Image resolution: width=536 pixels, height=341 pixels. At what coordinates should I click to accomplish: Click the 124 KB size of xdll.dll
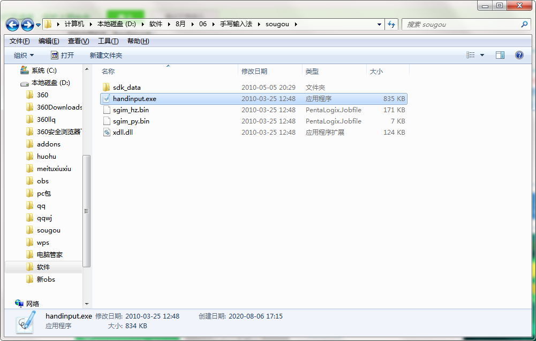point(394,133)
